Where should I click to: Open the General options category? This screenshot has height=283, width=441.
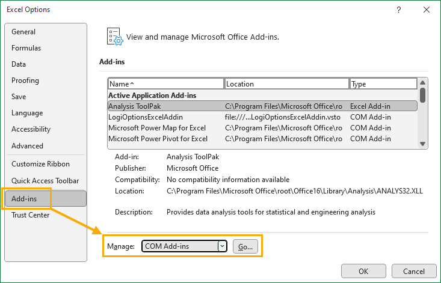coord(23,32)
